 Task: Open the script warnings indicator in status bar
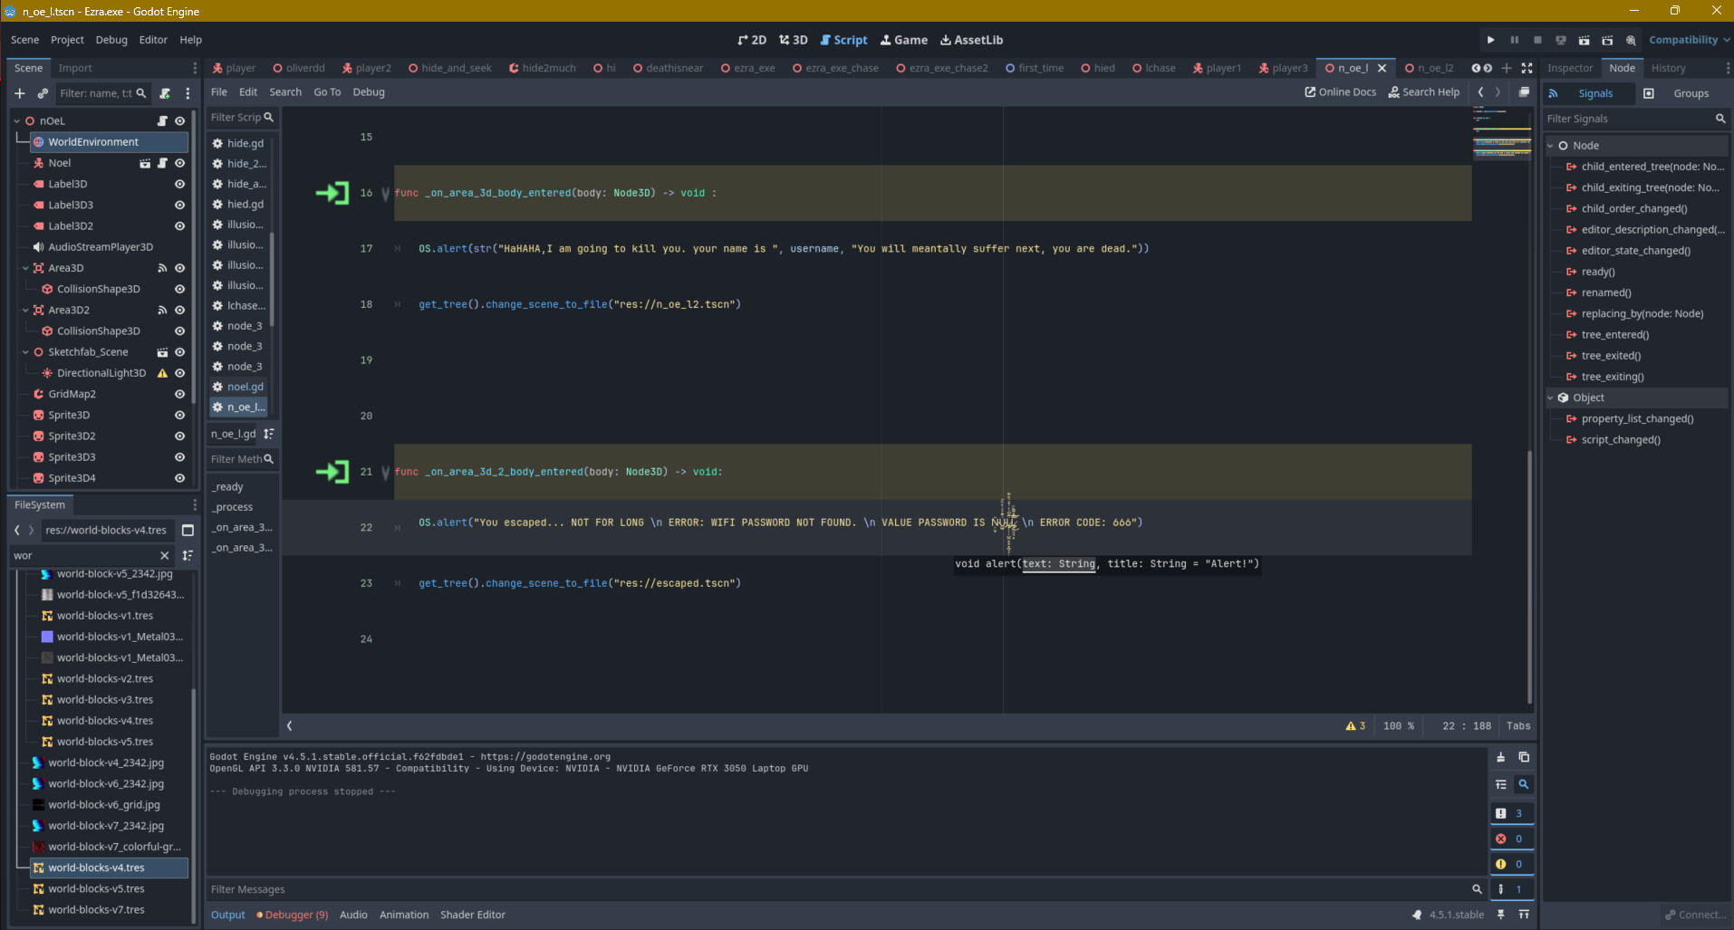(x=1355, y=726)
